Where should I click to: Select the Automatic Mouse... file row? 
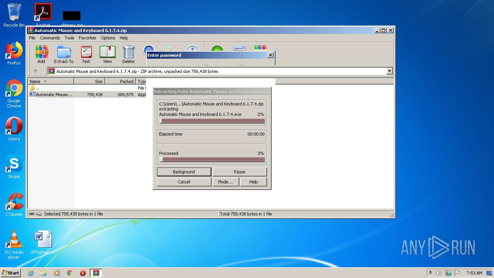point(87,95)
